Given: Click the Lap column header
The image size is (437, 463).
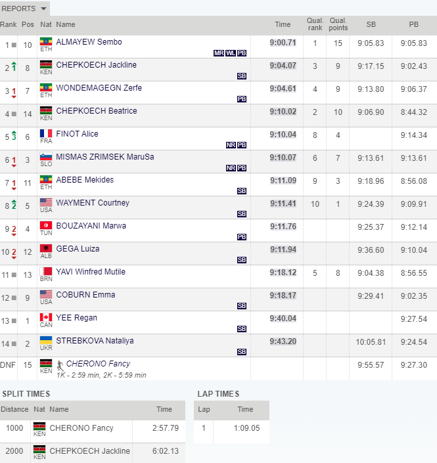Looking at the screenshot, I should tap(204, 409).
